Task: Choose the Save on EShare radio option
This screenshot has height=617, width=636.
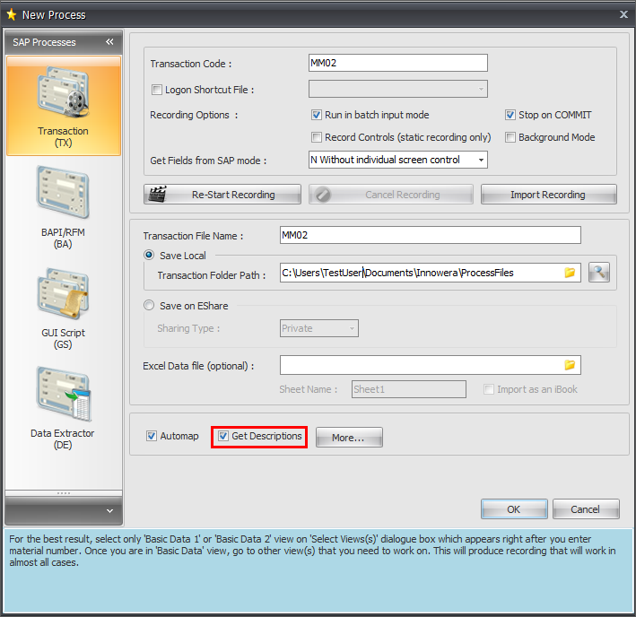Action: [x=149, y=306]
